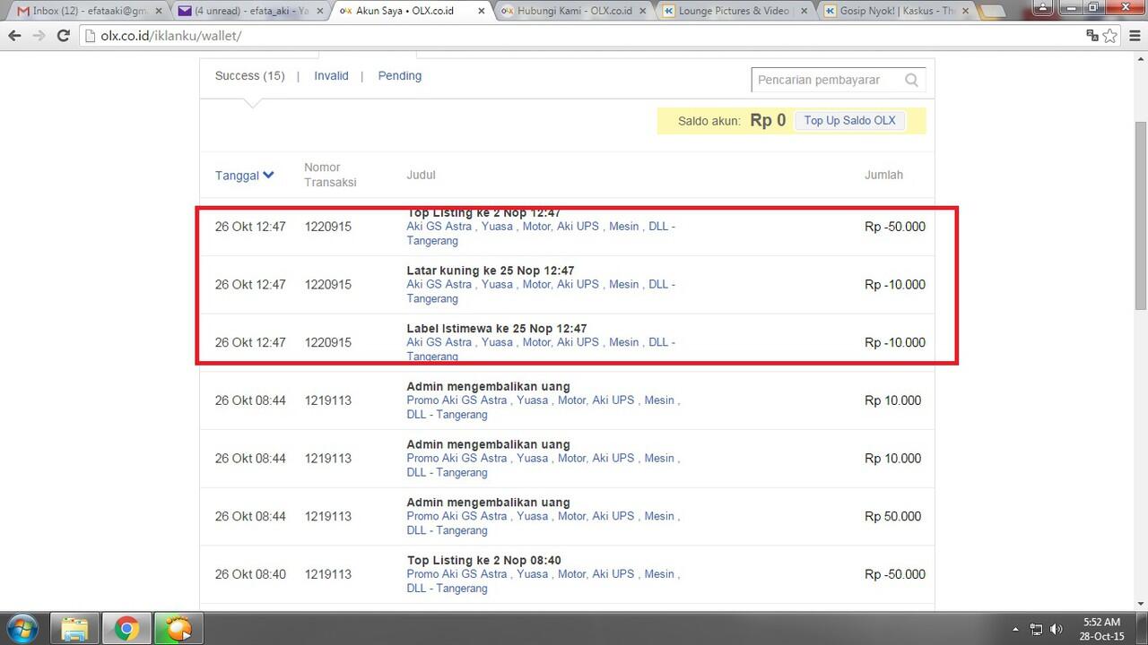Click the Rp 50.000 refund amount
The image size is (1148, 645).
pos(892,516)
